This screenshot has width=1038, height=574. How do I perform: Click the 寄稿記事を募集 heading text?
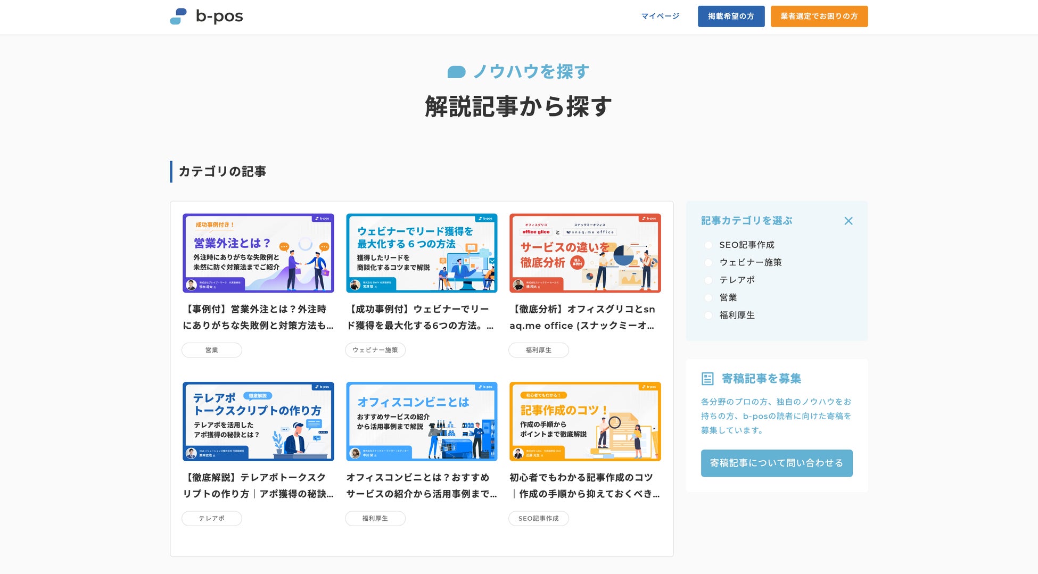click(761, 379)
